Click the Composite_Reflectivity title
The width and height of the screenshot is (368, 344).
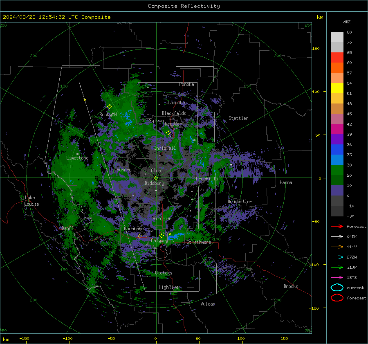pos(184,6)
